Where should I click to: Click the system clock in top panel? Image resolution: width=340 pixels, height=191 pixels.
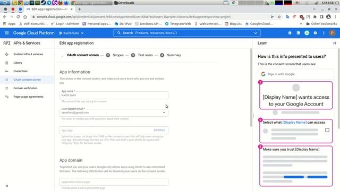pyautogui.click(x=328, y=3)
